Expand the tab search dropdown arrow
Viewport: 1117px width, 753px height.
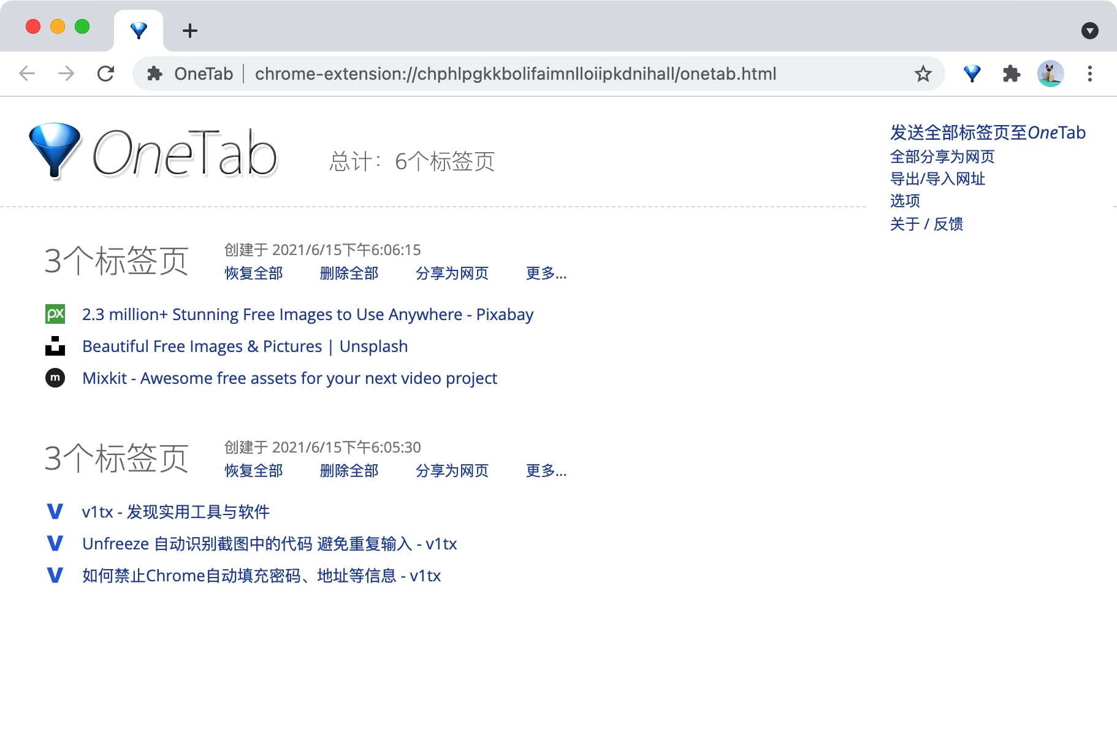[1089, 31]
